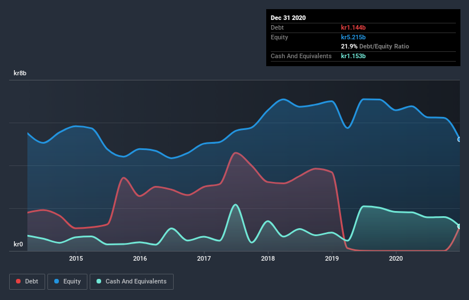Screen dimensions: 469x300
Task: Click the 2017 x-axis label
Action: 204,258
